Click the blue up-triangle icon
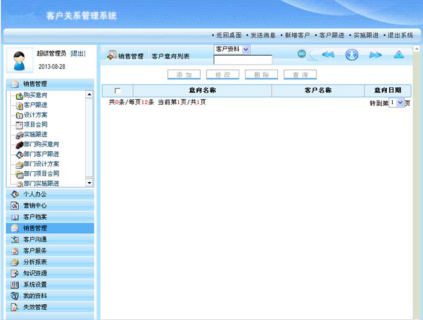Screen dimensions: 423x320 click(399, 55)
